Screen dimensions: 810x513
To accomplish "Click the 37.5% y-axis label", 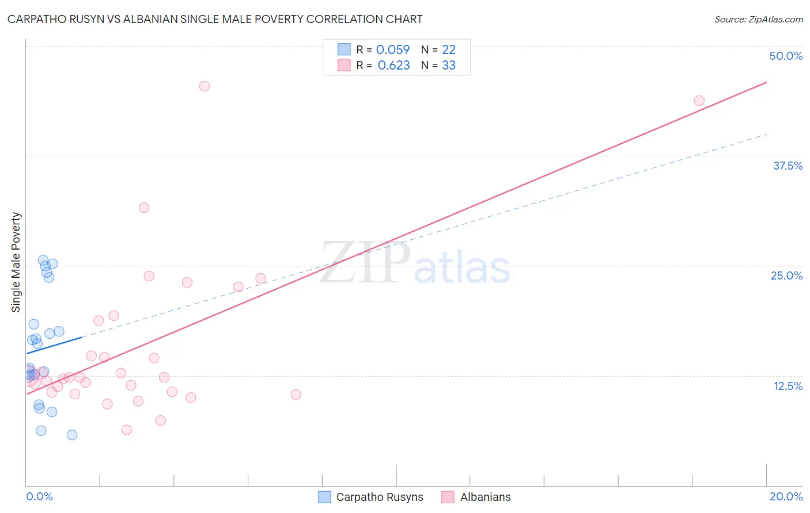I will [788, 166].
